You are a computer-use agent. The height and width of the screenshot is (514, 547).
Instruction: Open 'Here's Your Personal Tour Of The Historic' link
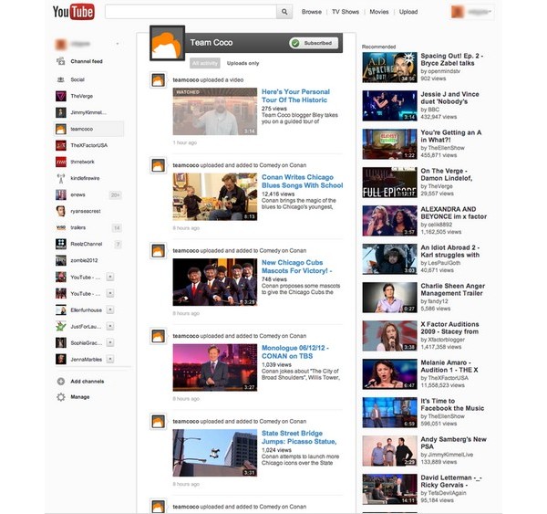tap(295, 96)
